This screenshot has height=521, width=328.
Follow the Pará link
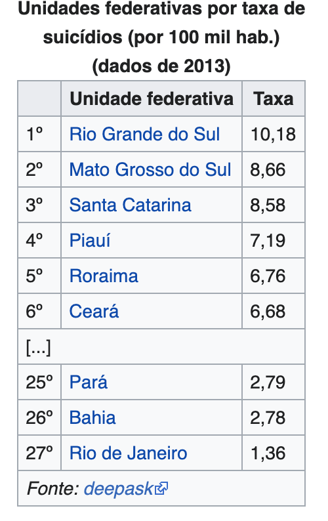pos(89,382)
